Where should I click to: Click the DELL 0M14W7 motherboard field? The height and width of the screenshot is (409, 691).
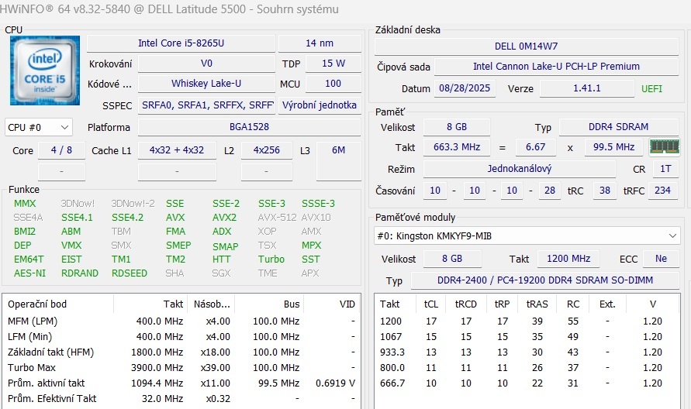pyautogui.click(x=526, y=46)
